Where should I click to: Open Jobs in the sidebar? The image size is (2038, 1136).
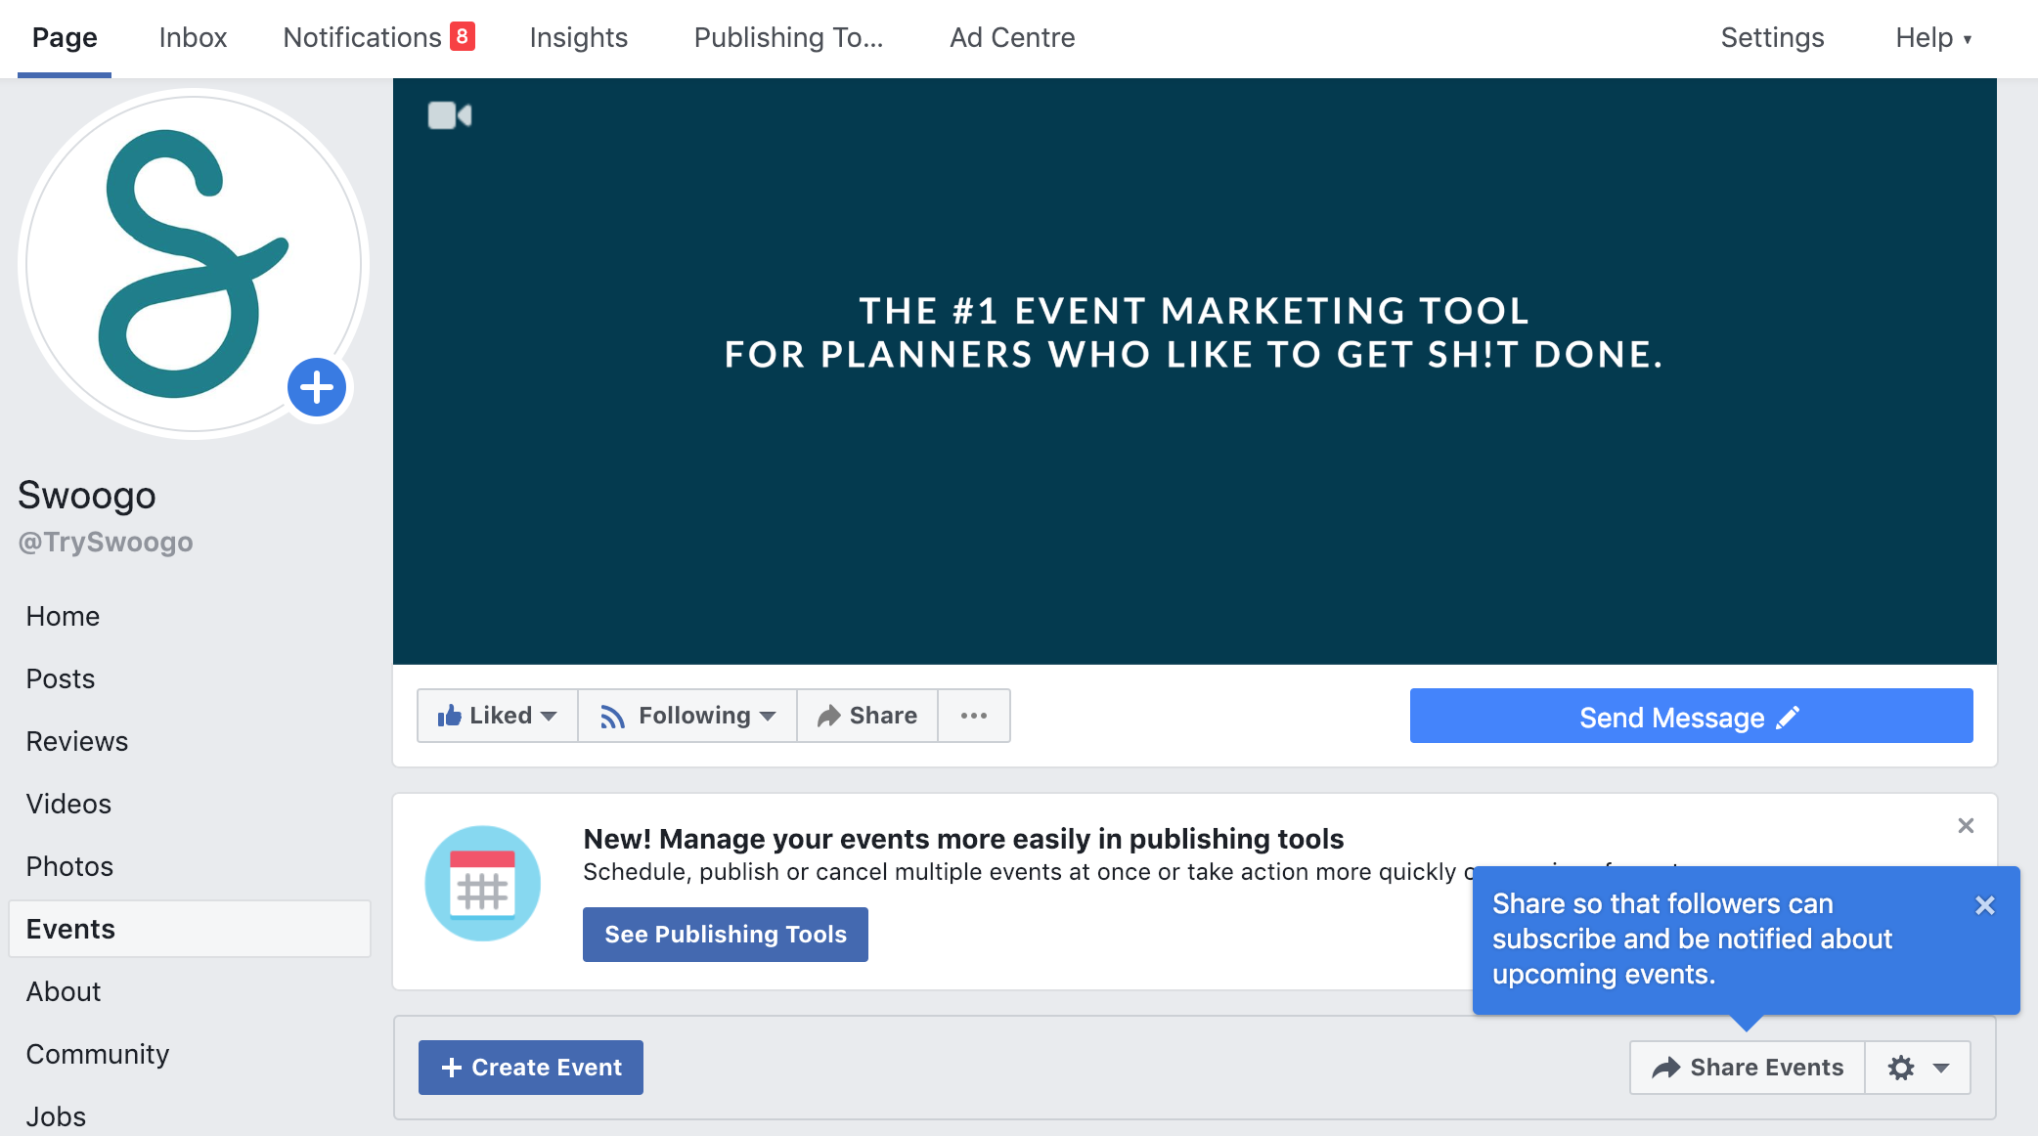tap(56, 1116)
